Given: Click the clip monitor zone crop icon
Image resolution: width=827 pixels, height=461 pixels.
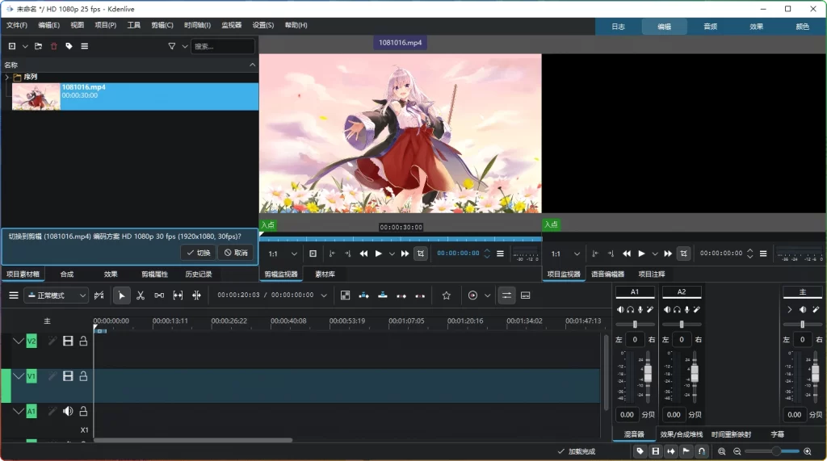Looking at the screenshot, I should 420,254.
